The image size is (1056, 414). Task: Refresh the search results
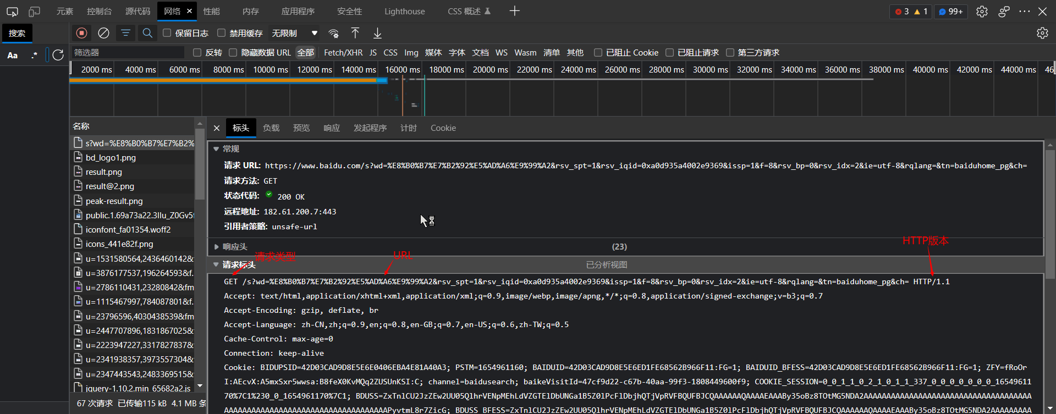click(x=58, y=55)
